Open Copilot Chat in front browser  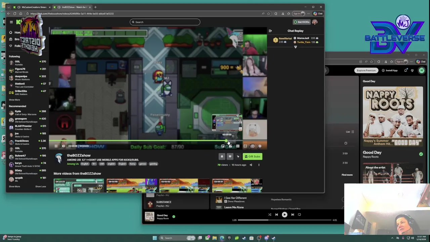[318, 14]
